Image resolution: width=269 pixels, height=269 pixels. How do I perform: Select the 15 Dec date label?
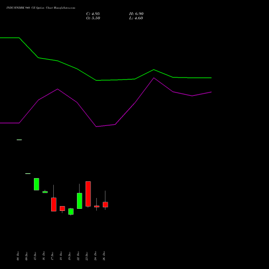35,256
